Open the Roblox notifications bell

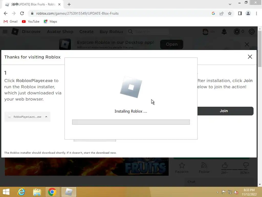point(224,32)
